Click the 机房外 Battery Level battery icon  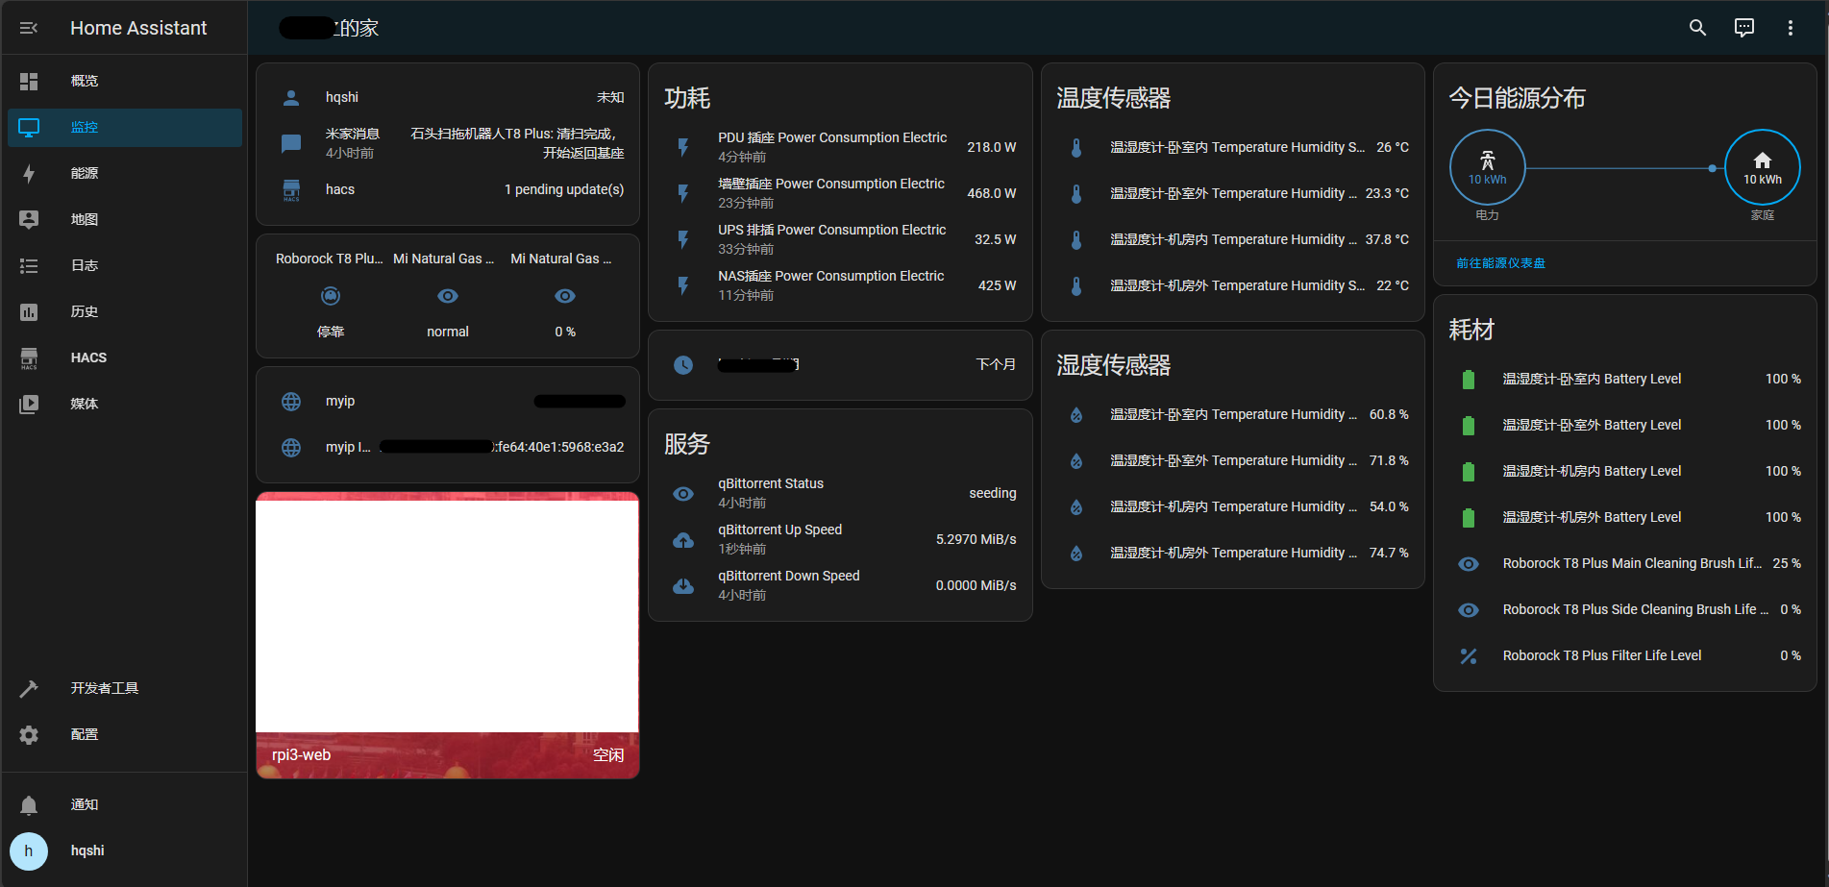point(1469,518)
